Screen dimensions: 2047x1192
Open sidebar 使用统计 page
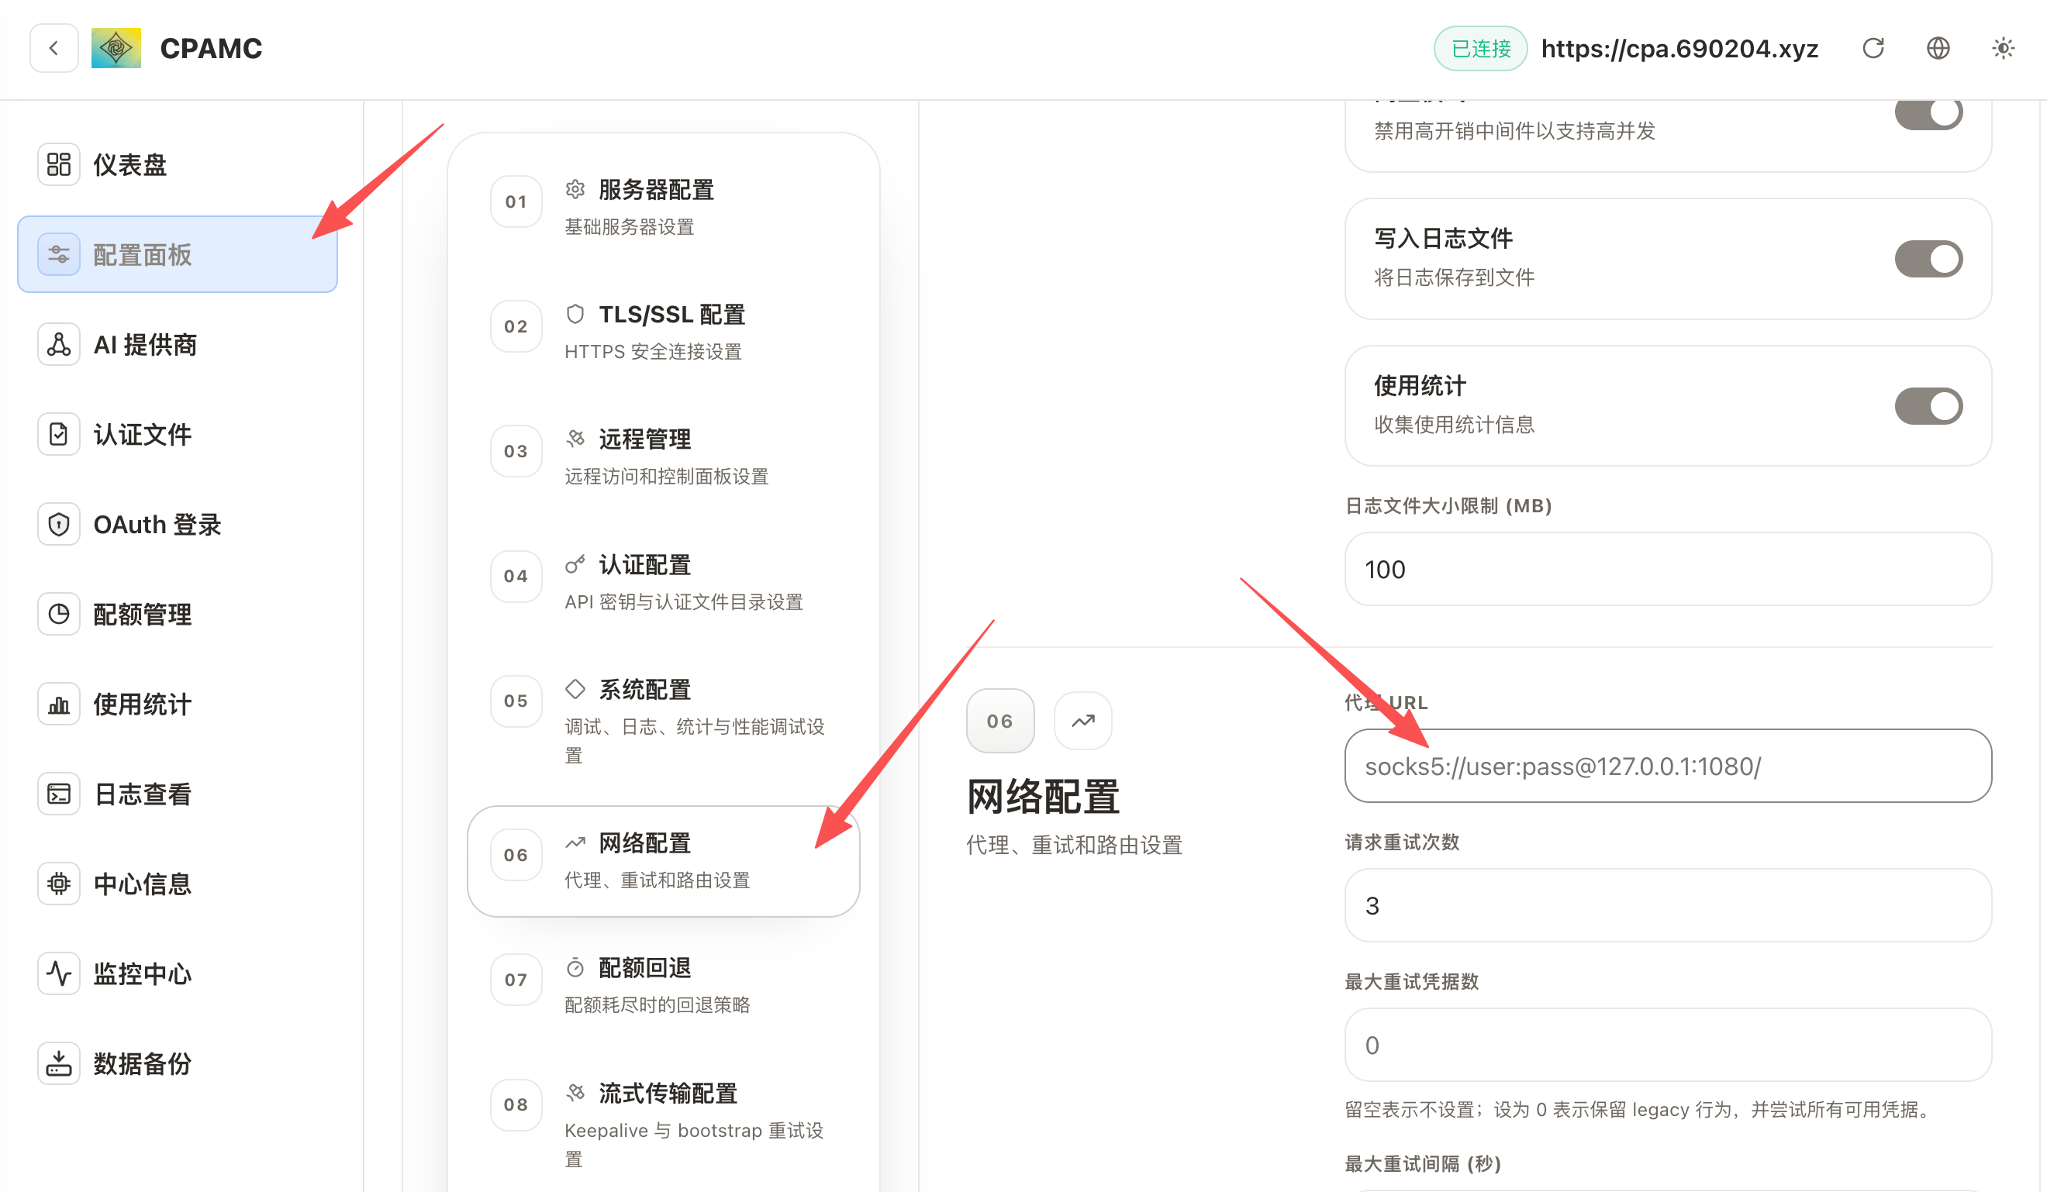tap(177, 704)
